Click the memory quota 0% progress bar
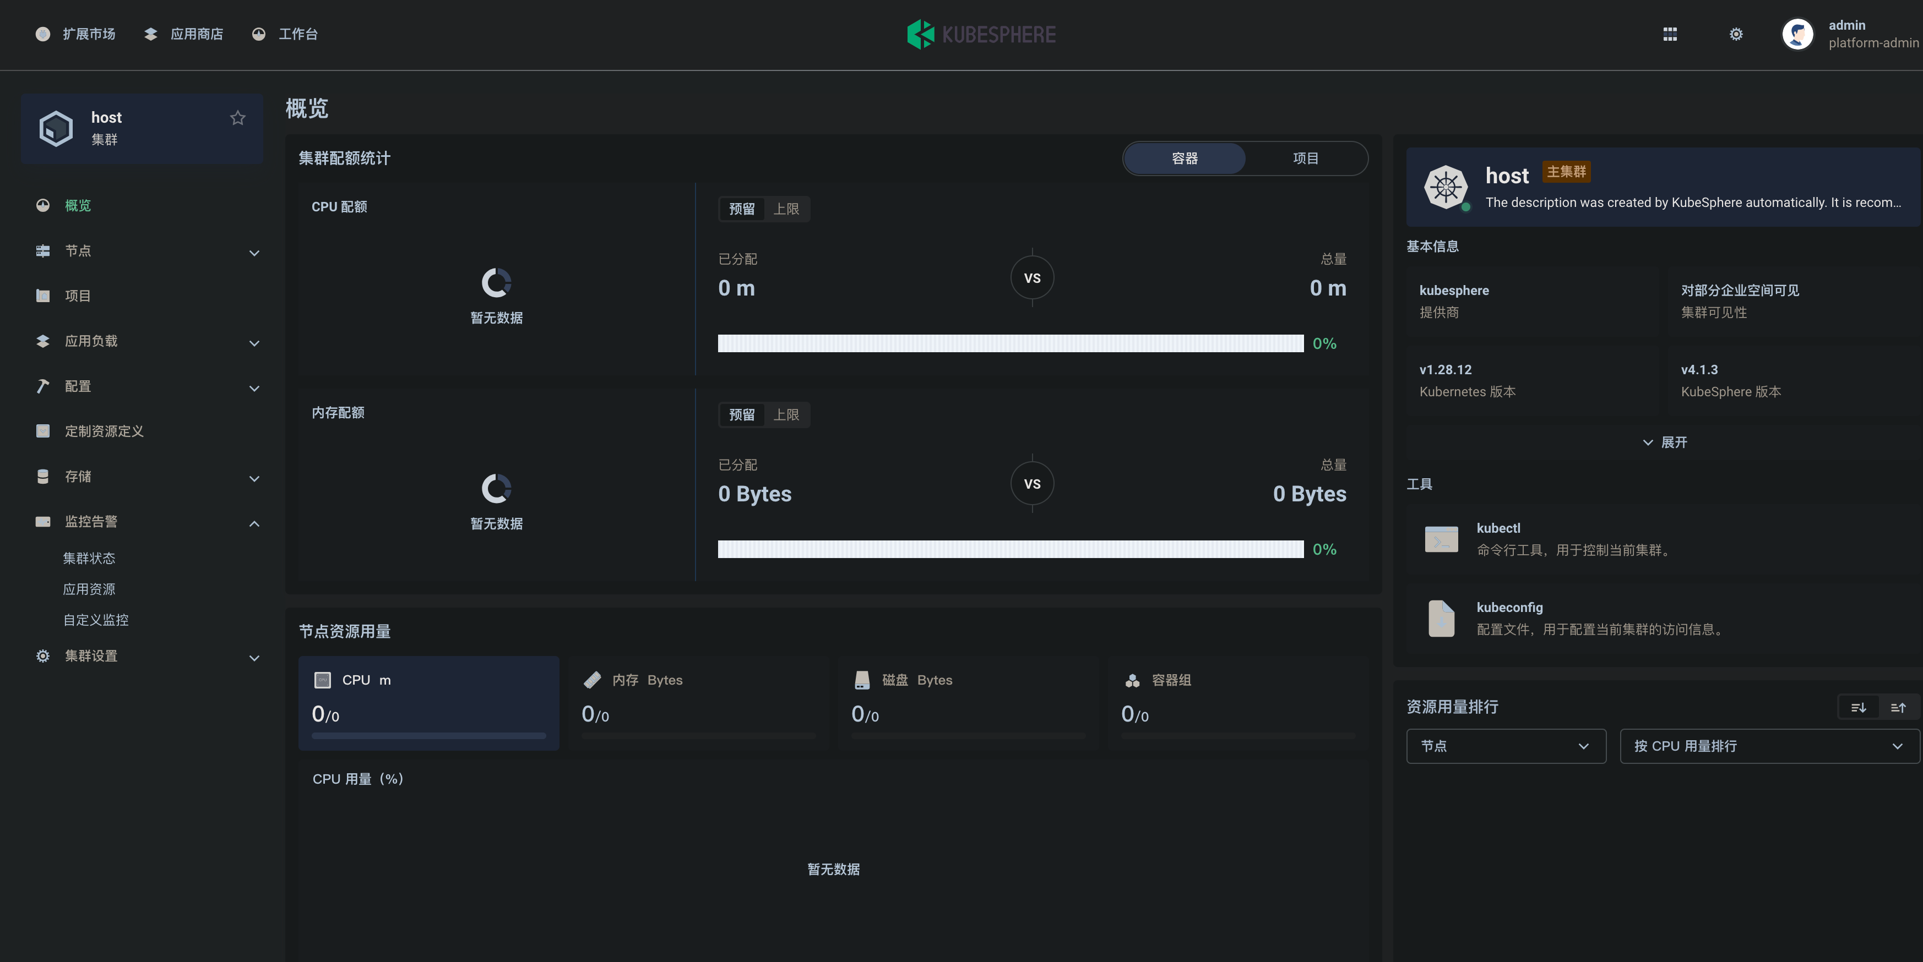Image resolution: width=1923 pixels, height=962 pixels. [1011, 549]
